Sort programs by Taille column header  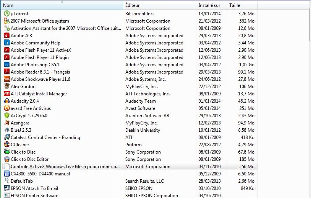tap(242, 5)
